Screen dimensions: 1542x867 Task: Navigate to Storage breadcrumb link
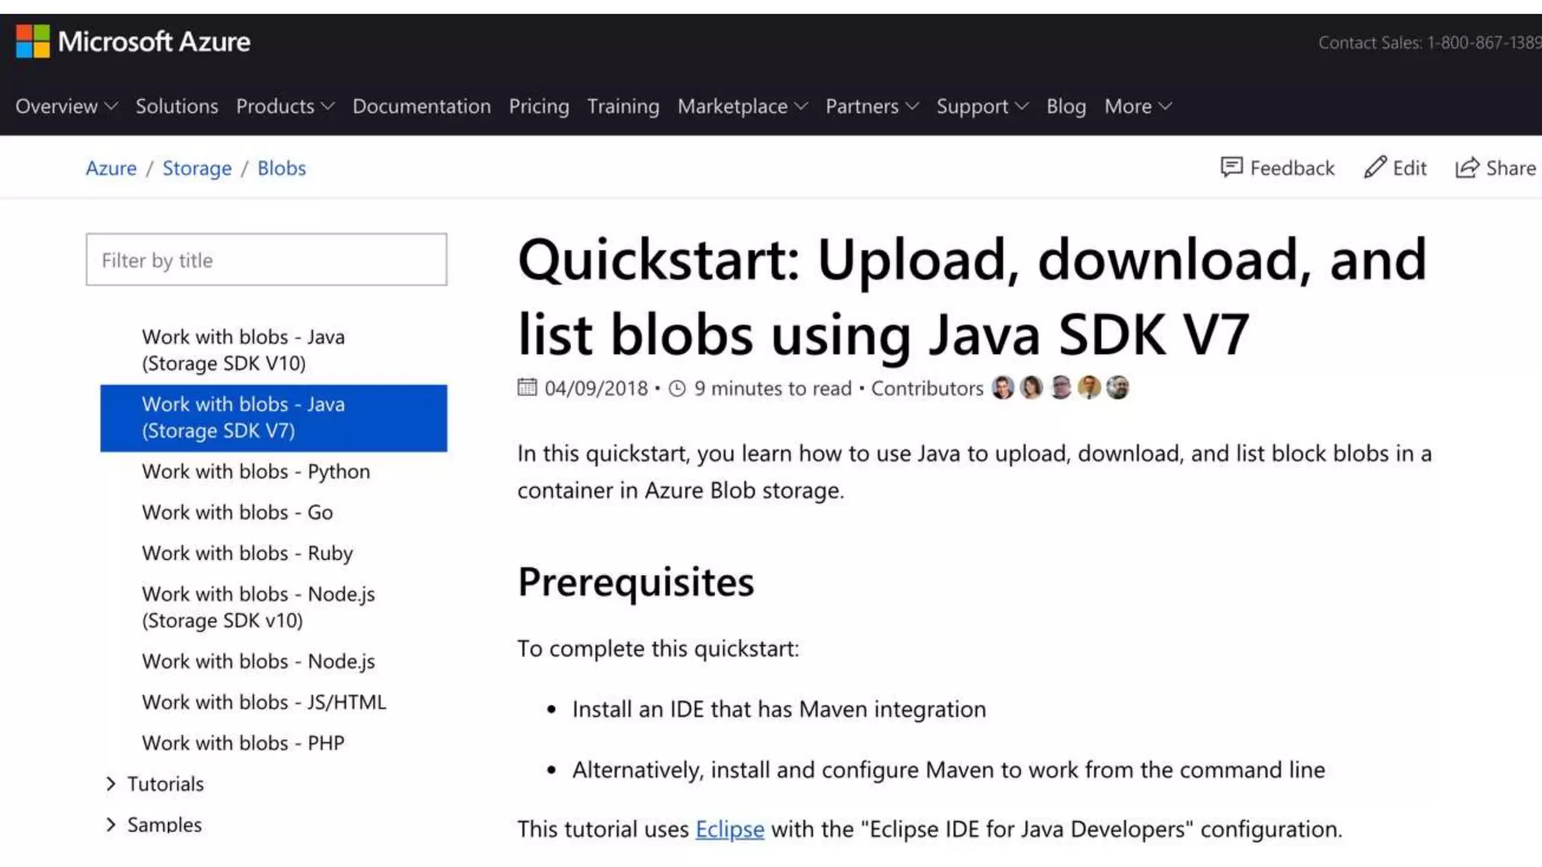click(197, 168)
